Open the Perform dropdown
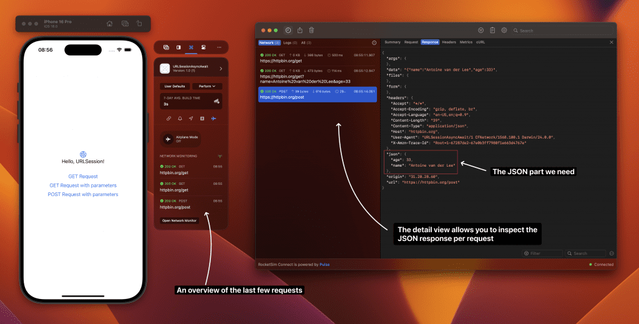 (x=207, y=86)
